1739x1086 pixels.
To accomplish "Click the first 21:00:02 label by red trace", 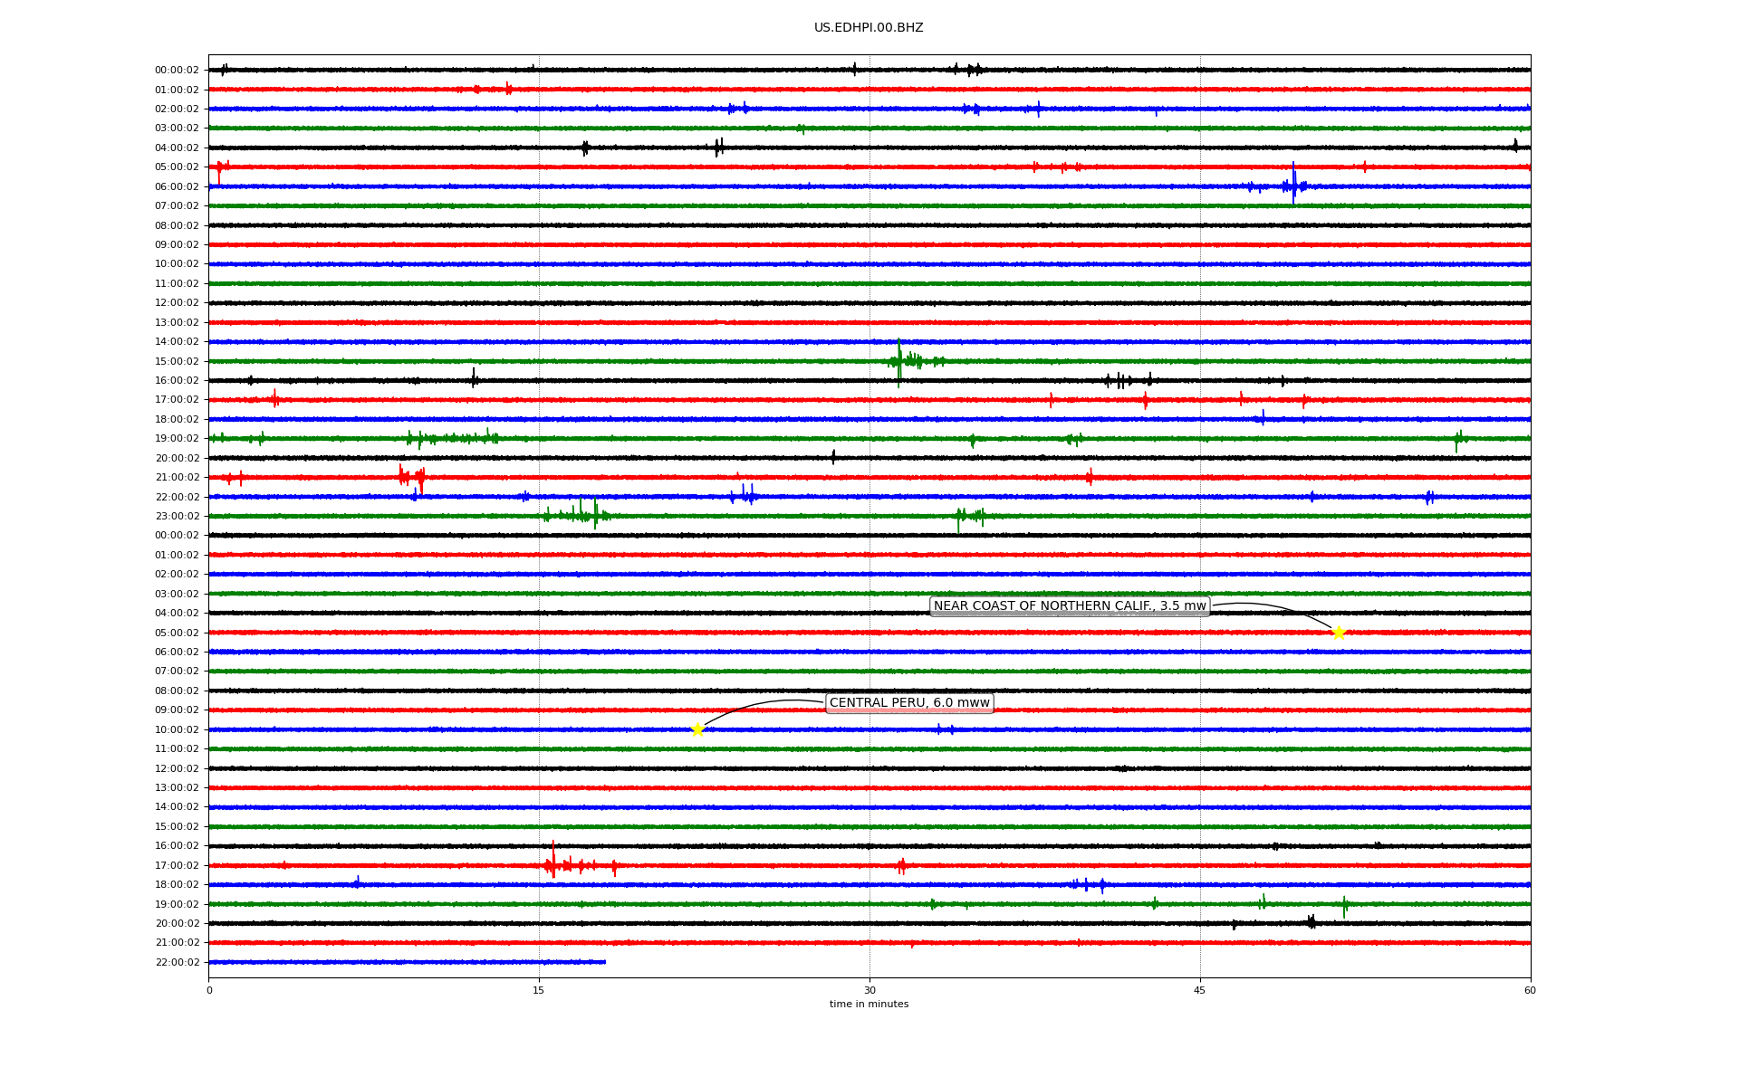I will [177, 477].
